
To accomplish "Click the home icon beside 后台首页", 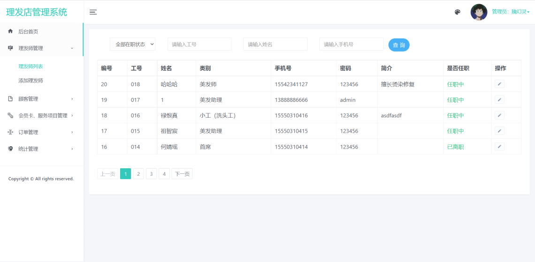I will 10,31.
